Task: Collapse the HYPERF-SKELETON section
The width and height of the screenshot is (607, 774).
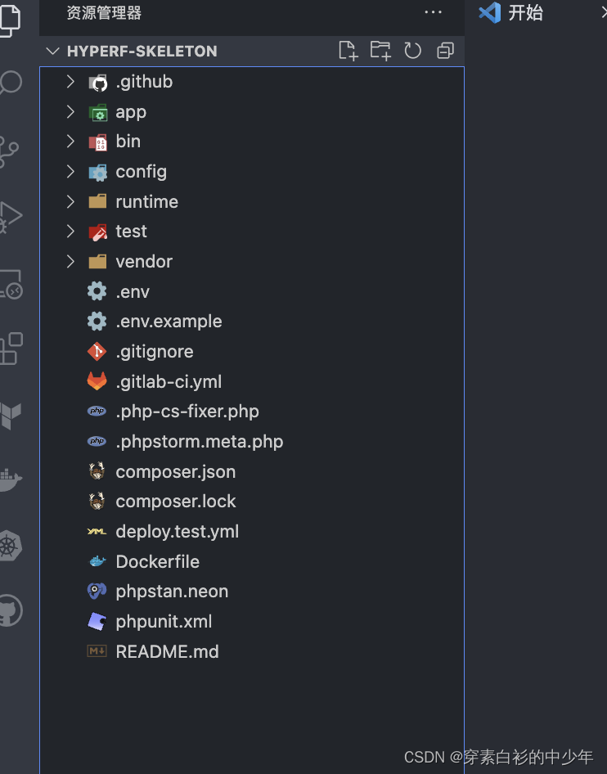Action: (52, 51)
